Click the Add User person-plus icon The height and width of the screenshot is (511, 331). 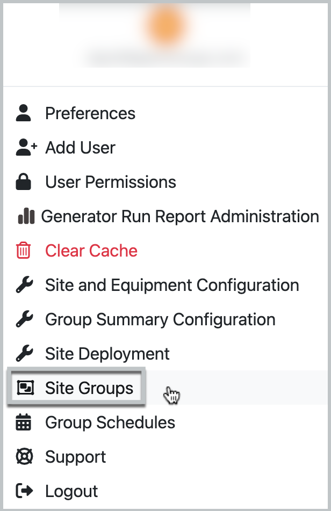click(24, 148)
